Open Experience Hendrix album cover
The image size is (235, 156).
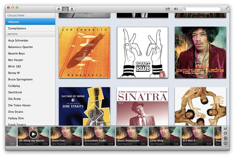[200, 52]
